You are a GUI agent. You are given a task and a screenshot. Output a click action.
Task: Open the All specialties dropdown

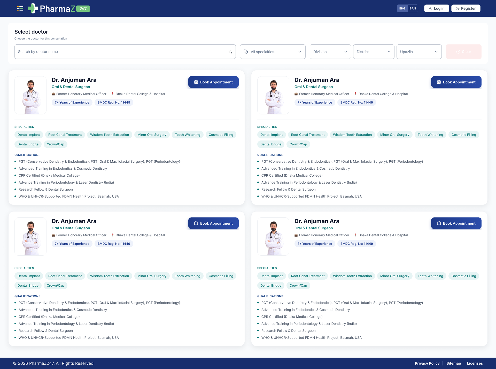pyautogui.click(x=273, y=52)
